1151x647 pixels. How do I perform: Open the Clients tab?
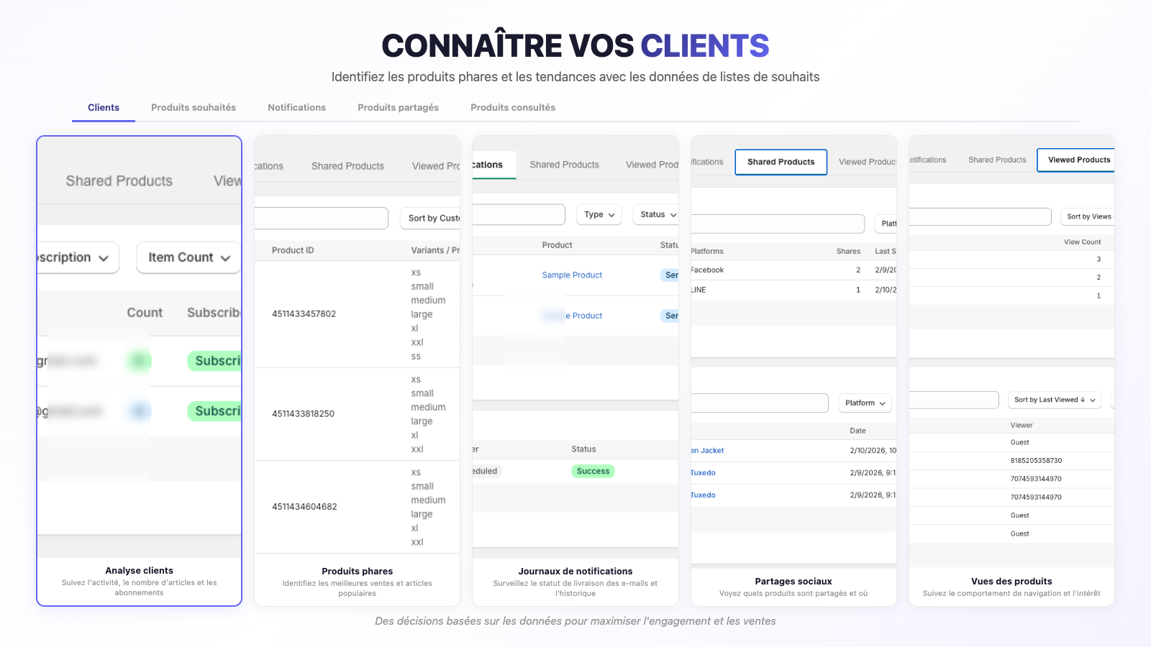[x=104, y=108]
